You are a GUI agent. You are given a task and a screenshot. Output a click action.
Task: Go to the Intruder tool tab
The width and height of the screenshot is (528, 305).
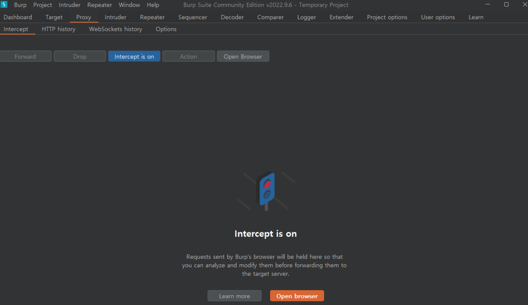(x=115, y=17)
